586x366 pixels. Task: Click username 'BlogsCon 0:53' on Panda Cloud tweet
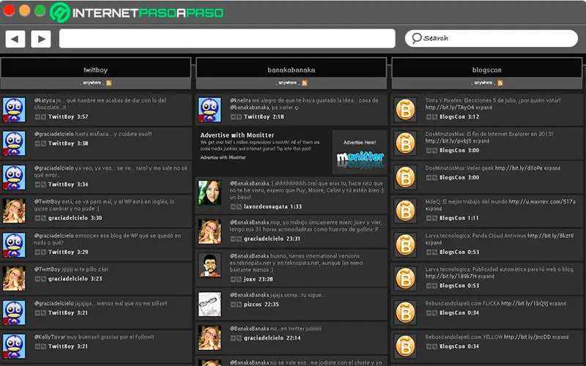point(459,252)
